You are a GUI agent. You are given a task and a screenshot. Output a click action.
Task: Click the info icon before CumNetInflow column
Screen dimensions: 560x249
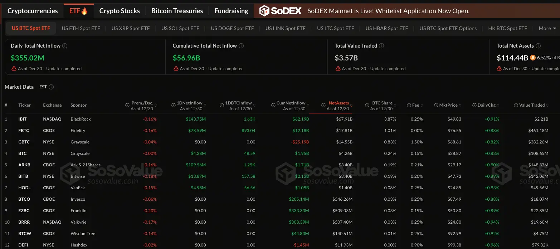[x=273, y=105]
